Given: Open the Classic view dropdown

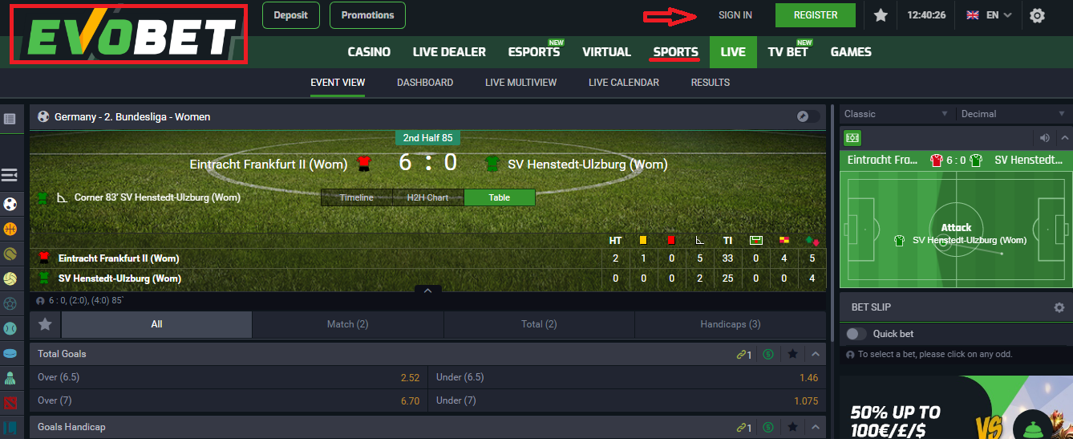Looking at the screenshot, I should click(897, 114).
